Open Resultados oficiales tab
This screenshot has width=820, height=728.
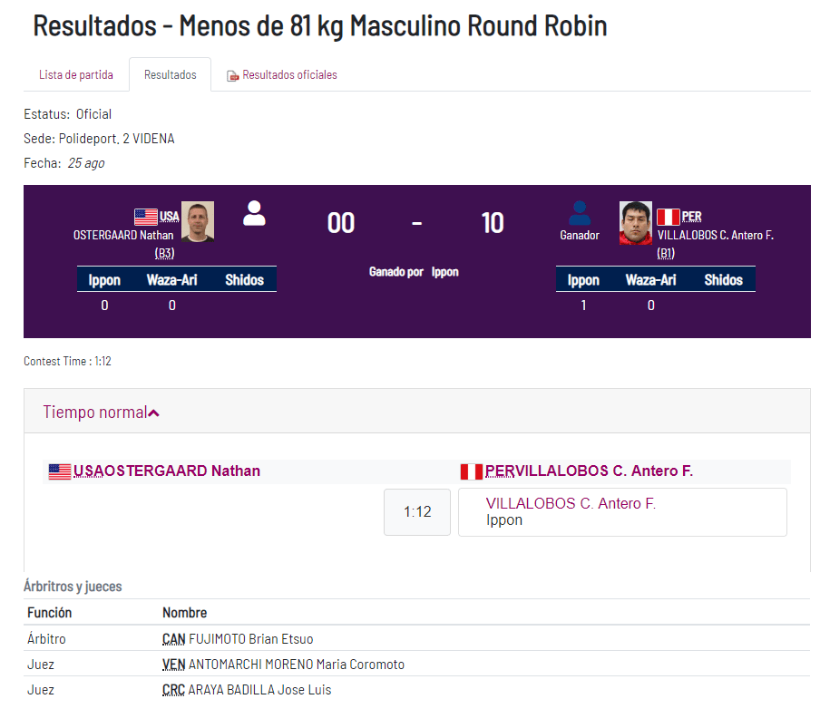click(288, 74)
